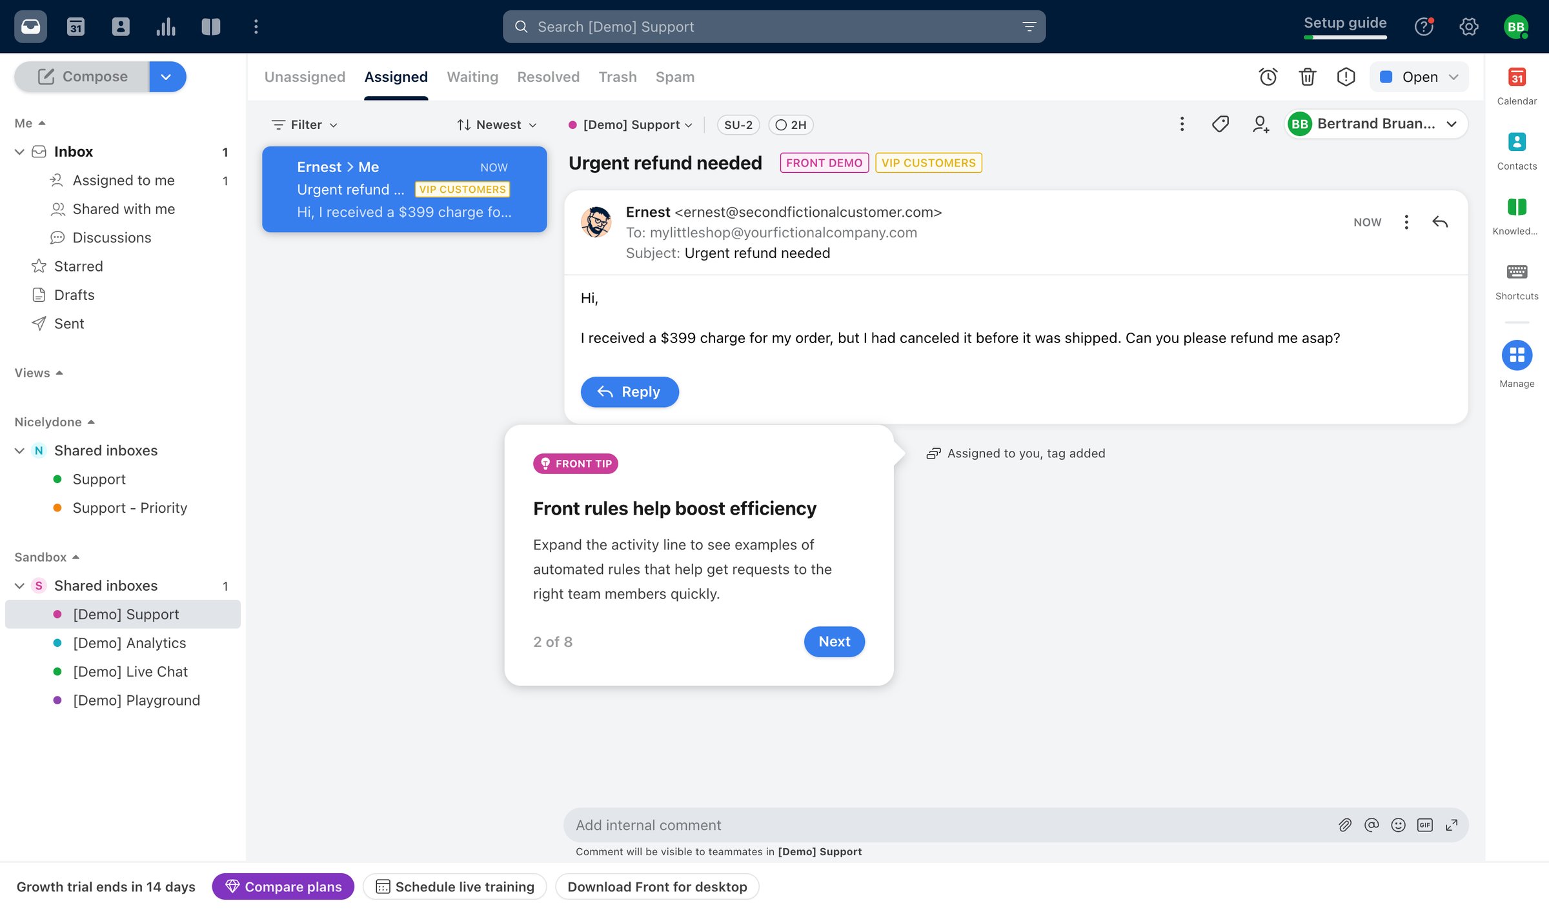Insert an emoji in the comment
The height and width of the screenshot is (910, 1549).
click(1398, 825)
